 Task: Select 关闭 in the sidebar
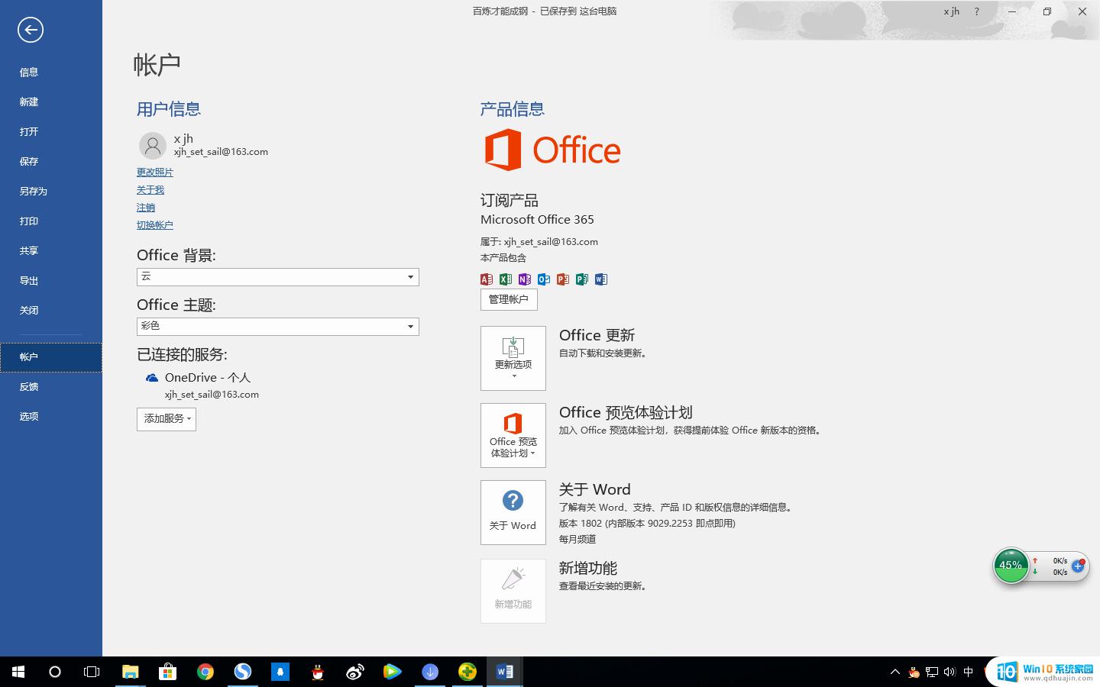click(x=51, y=311)
